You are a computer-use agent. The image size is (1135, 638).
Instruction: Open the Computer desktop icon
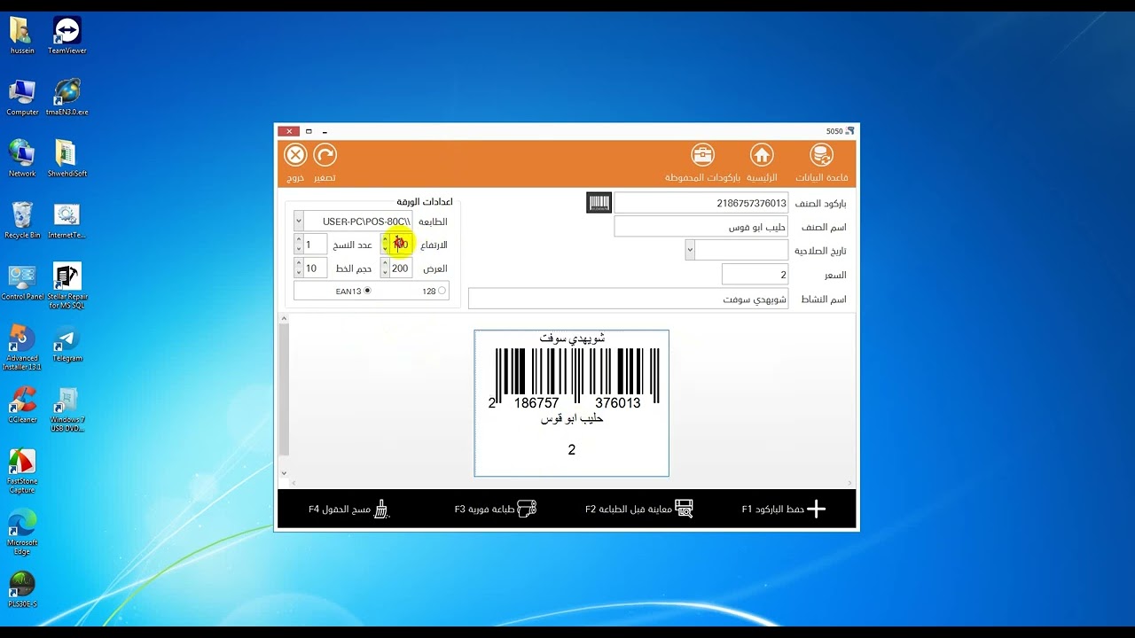(22, 97)
